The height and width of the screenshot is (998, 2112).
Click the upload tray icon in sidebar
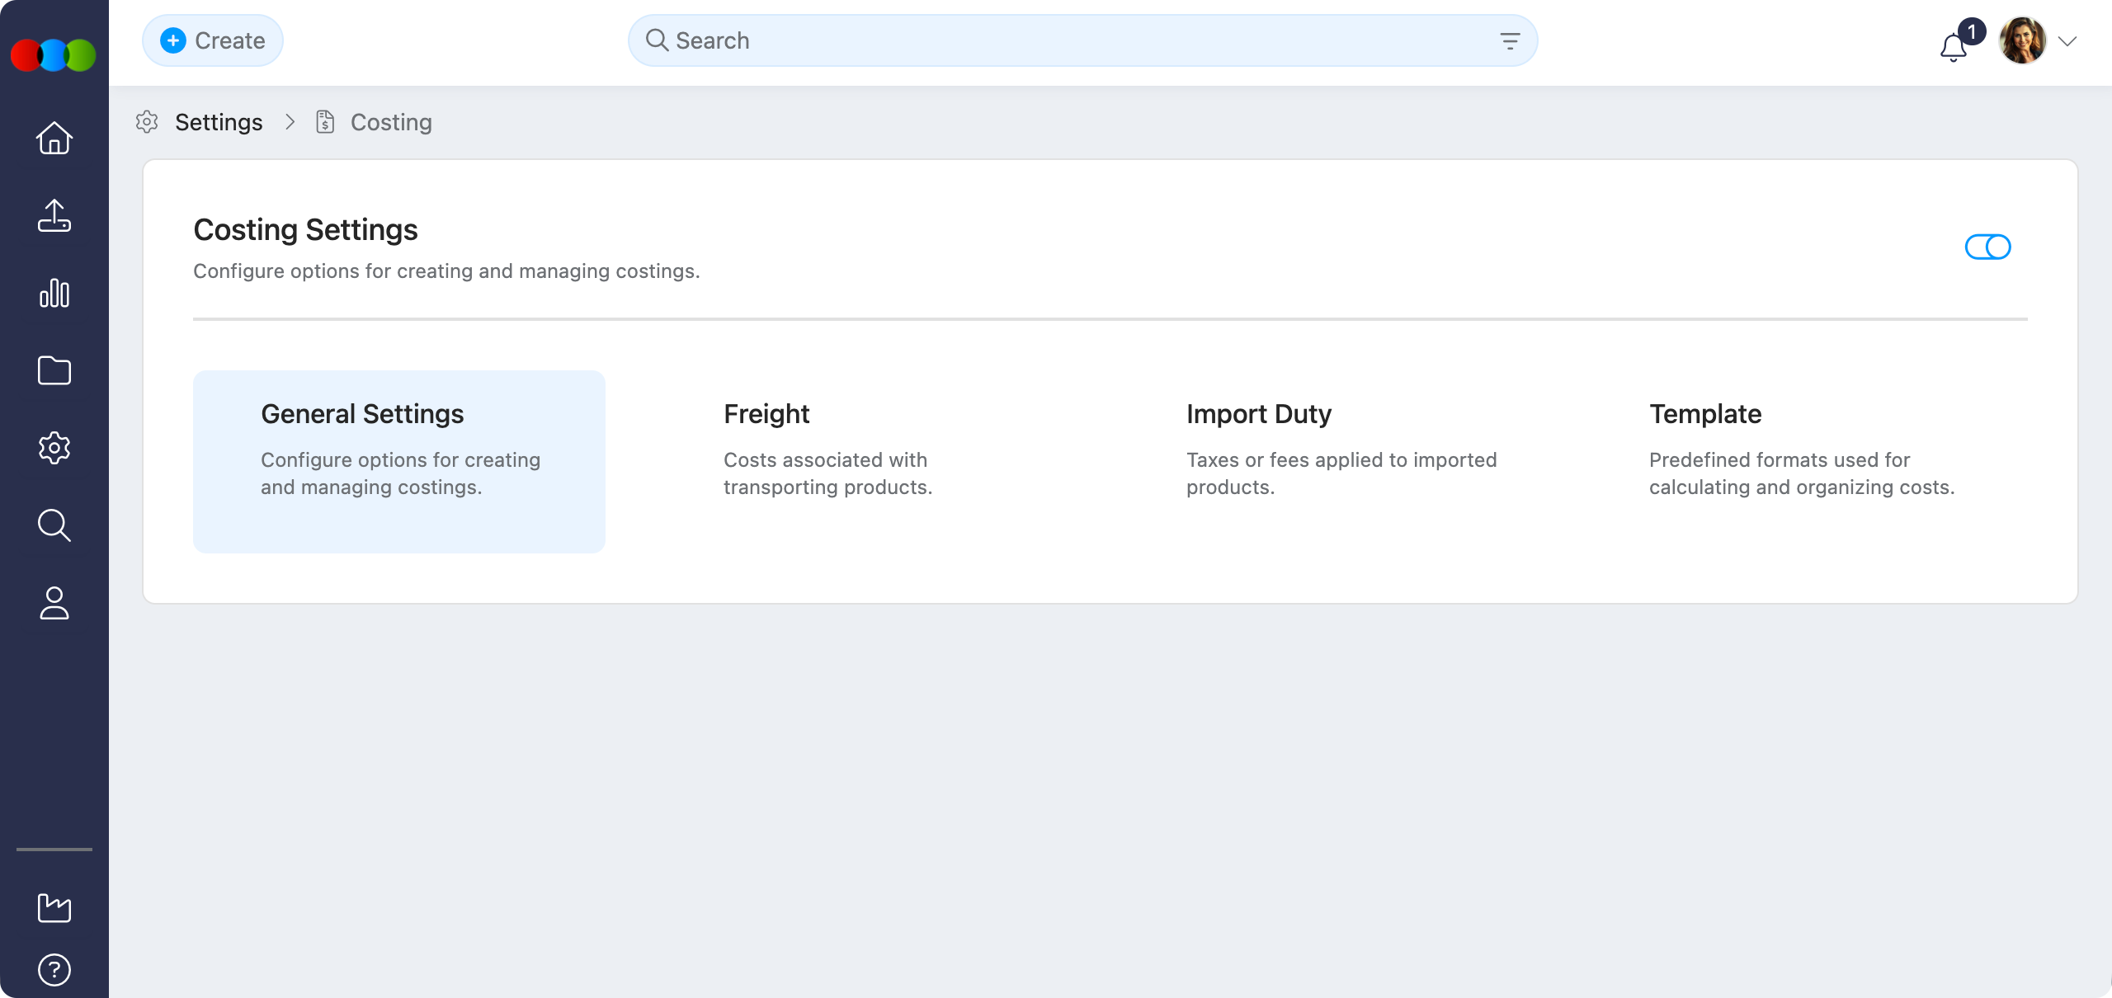(x=54, y=215)
